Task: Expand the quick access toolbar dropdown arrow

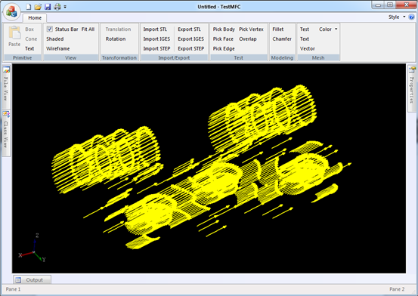Action: tap(65, 7)
